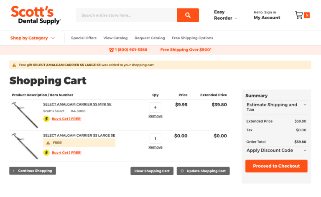Screen dimensions: 321x197
Task: Focus the Search entire store field
Action: point(127,15)
